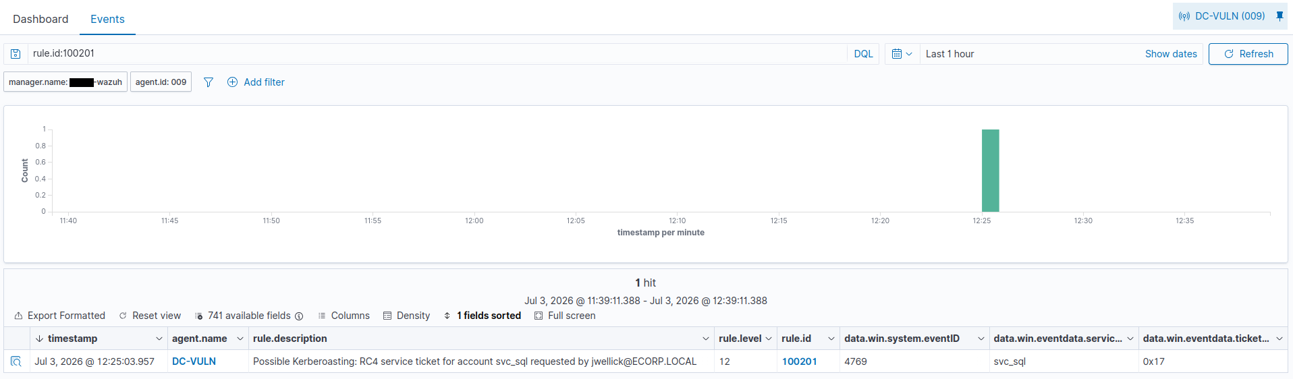Click the rule.id:100201 query input
Viewport: 1293px width, 379px height.
pos(437,54)
